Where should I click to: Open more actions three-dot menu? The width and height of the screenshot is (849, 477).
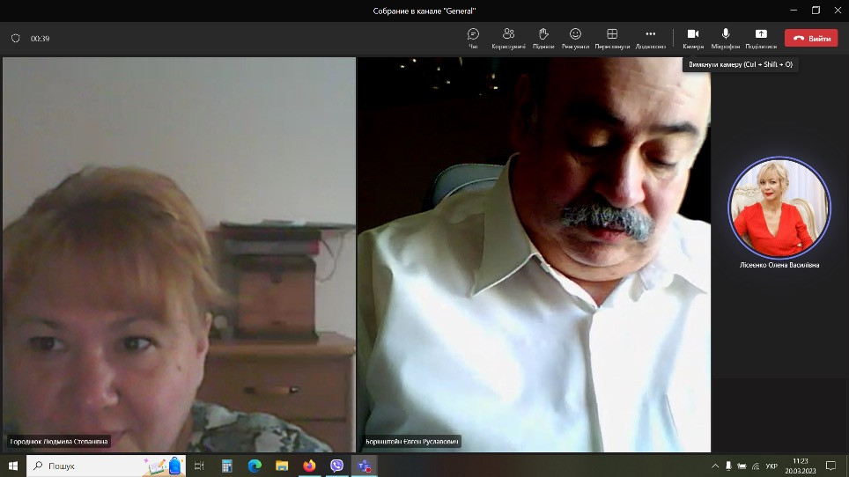[x=650, y=39]
